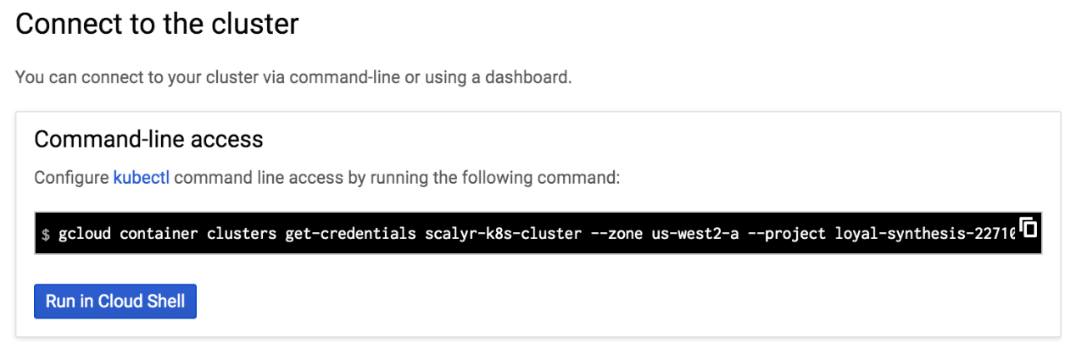Open the kubectl documentation link
The image size is (1082, 354).
(x=141, y=179)
